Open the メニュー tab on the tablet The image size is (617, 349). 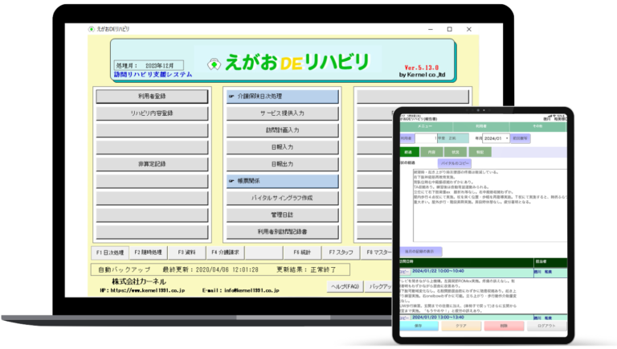[425, 126]
